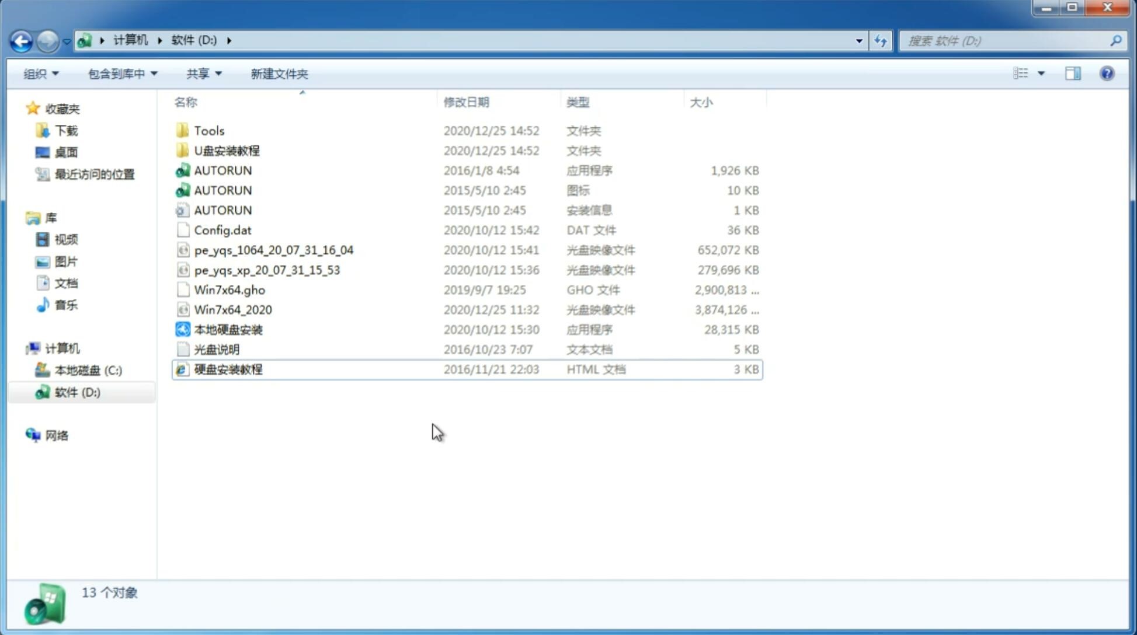
Task: Navigate back using toolbar arrow
Action: pyautogui.click(x=22, y=40)
